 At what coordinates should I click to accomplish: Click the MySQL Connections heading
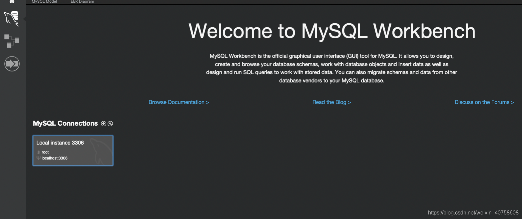(x=65, y=123)
